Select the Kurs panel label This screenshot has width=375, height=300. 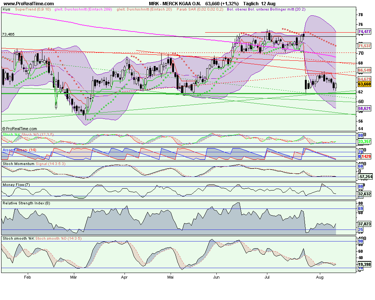pos(6,9)
